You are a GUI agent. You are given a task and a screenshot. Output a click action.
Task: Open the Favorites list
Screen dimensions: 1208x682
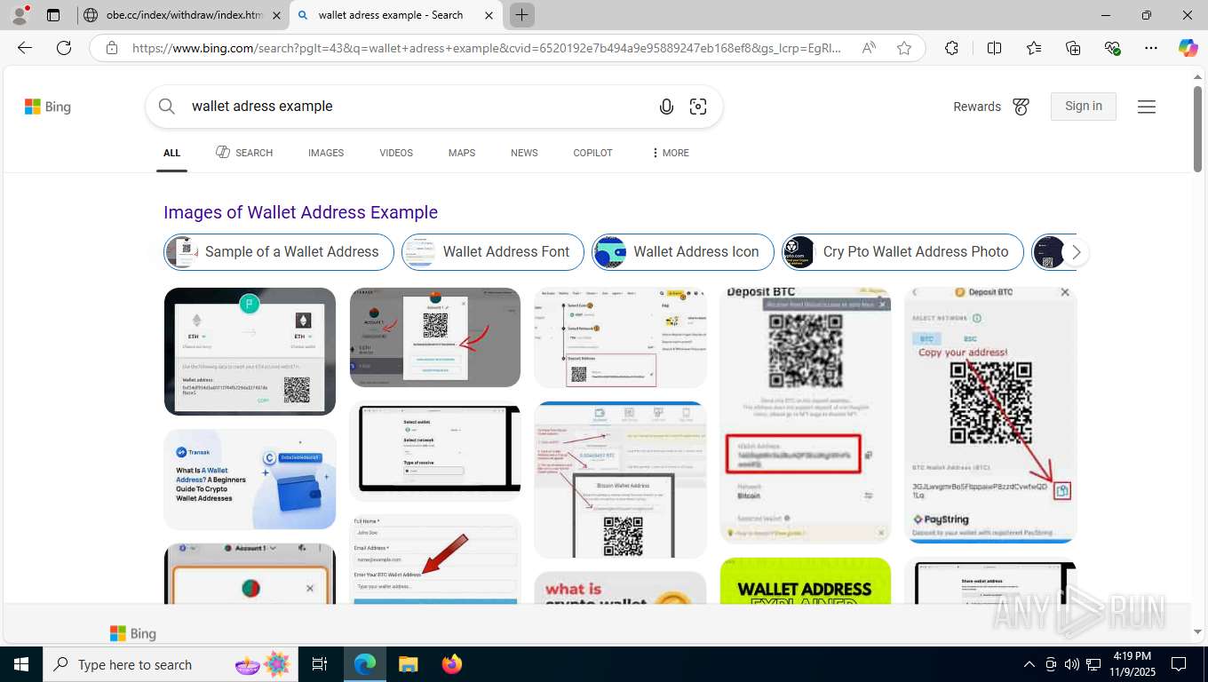[x=1034, y=48]
